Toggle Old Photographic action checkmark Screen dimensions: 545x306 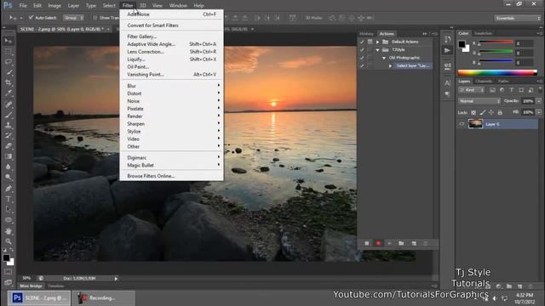(x=362, y=58)
